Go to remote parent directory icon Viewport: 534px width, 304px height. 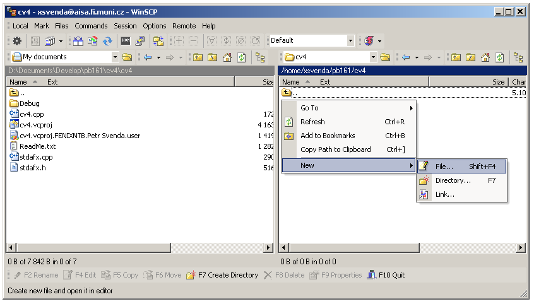coord(456,57)
